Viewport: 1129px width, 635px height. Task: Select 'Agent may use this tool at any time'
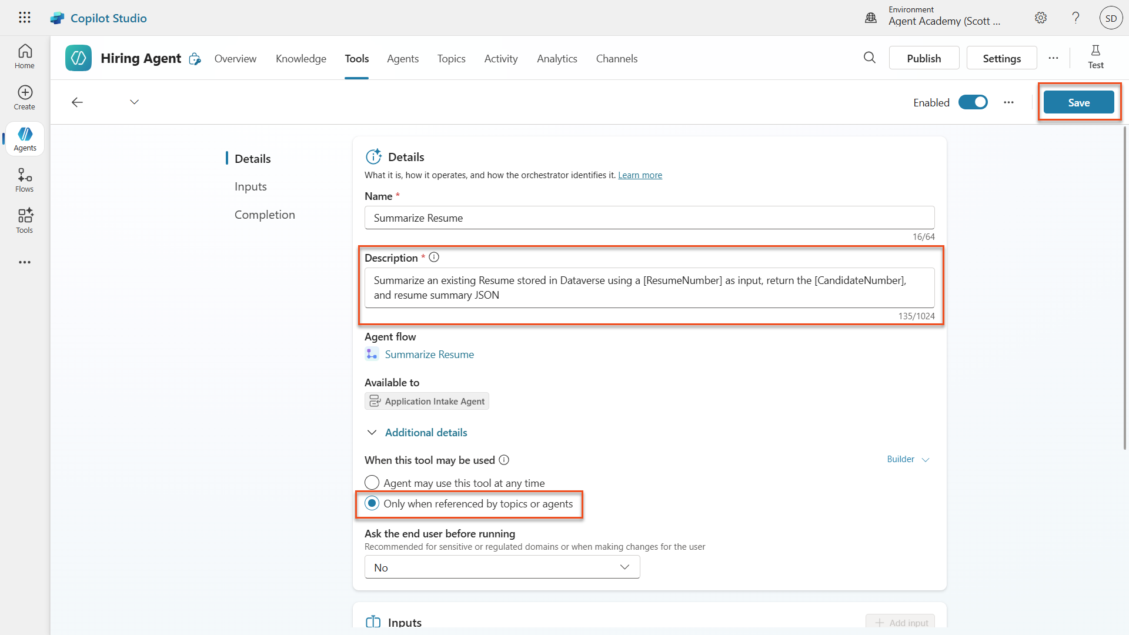click(372, 483)
